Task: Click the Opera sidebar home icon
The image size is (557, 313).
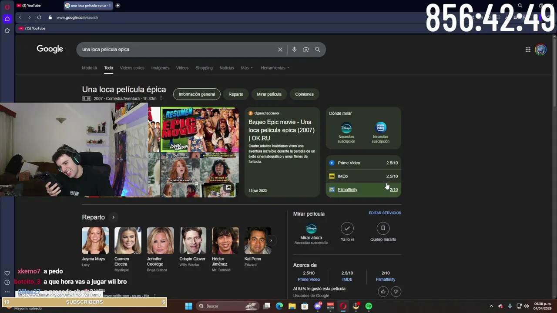Action: click(x=7, y=19)
